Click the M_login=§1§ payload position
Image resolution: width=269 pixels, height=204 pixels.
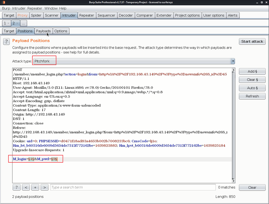point(23,159)
